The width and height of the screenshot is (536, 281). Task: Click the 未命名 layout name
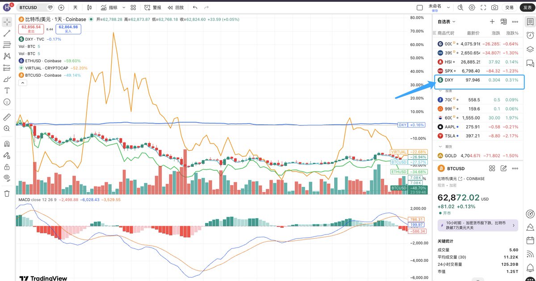click(x=435, y=7)
